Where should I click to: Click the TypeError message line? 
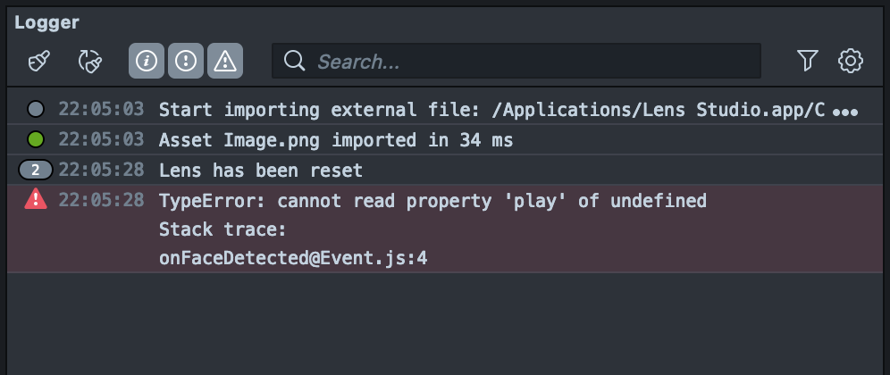432,200
